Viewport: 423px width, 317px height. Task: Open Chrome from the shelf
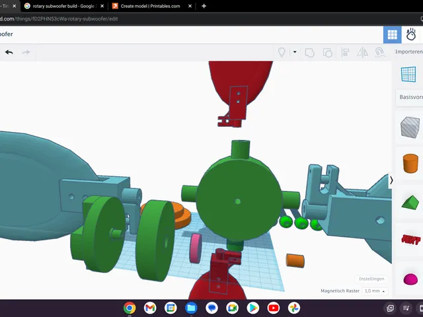(x=130, y=308)
